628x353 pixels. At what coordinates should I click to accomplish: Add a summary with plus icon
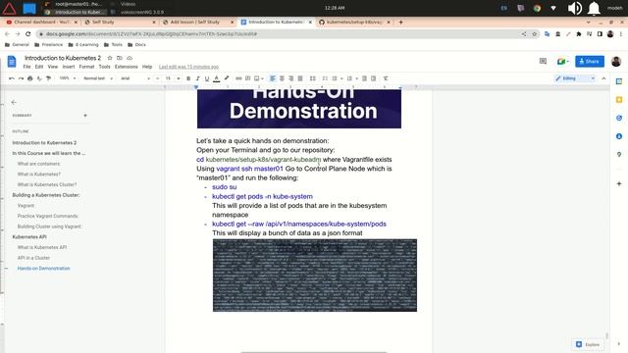click(x=85, y=116)
